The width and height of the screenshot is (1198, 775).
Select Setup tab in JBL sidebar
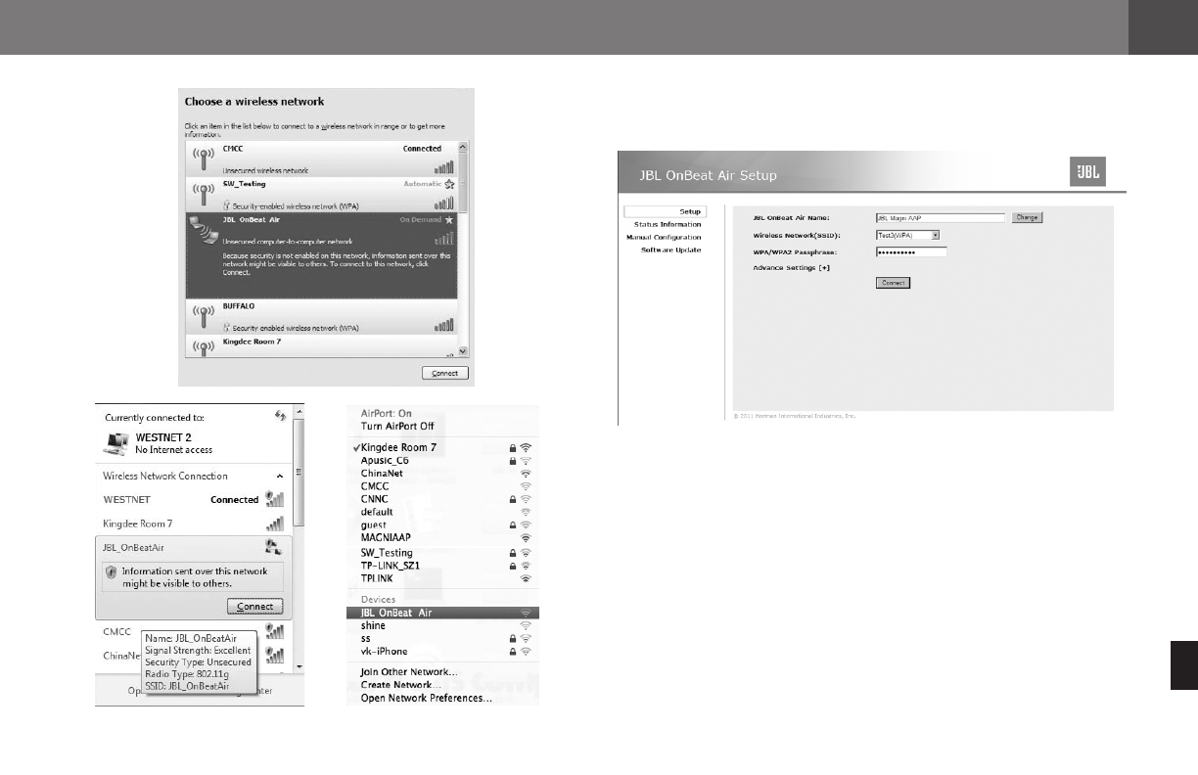pyautogui.click(x=665, y=211)
